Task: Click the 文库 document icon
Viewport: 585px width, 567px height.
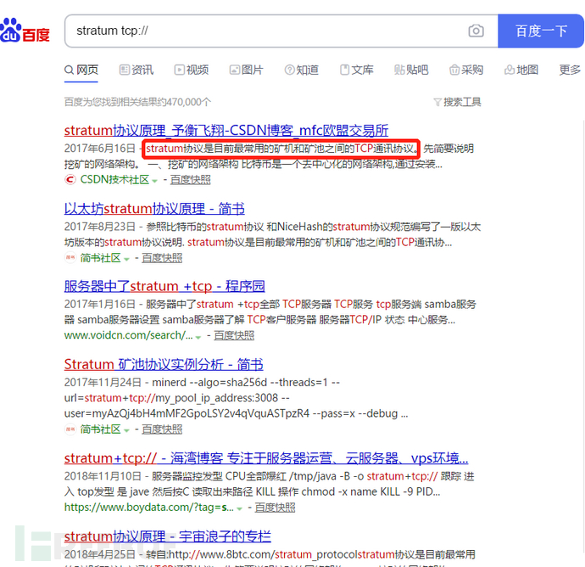Action: point(345,70)
